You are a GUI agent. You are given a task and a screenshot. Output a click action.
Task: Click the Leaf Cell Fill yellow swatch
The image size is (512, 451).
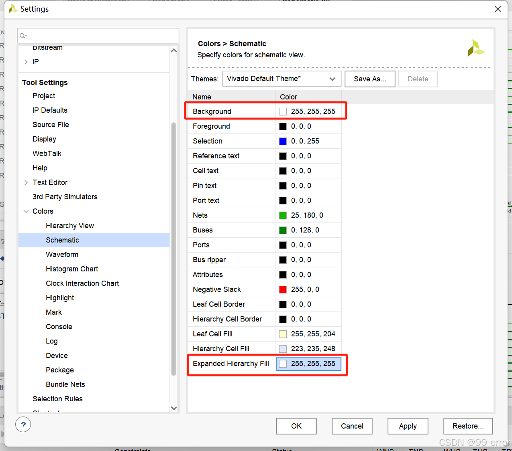[x=283, y=334]
